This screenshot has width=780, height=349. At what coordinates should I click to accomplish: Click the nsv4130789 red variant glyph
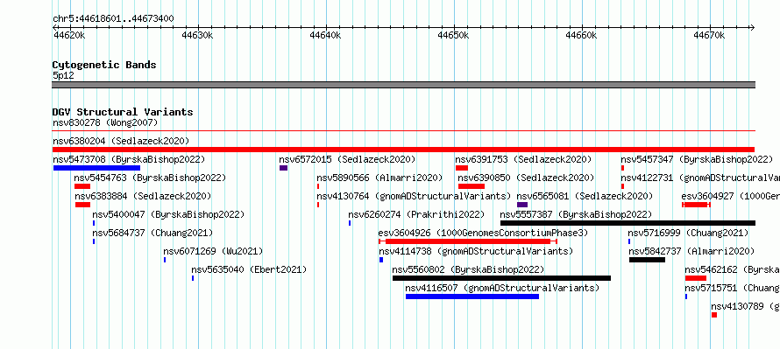click(x=714, y=315)
